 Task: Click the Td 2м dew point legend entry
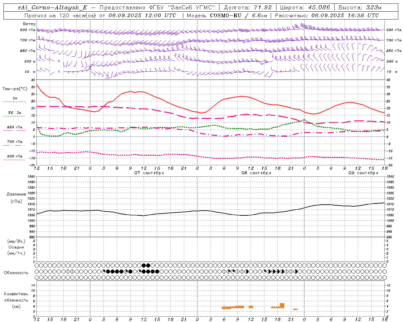[15, 113]
